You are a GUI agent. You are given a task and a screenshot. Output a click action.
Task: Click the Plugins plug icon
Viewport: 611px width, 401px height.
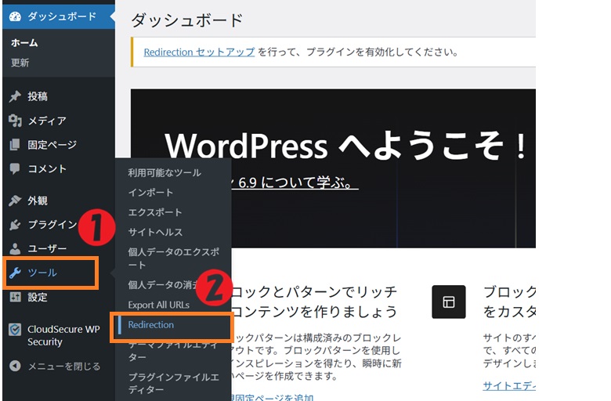[15, 225]
